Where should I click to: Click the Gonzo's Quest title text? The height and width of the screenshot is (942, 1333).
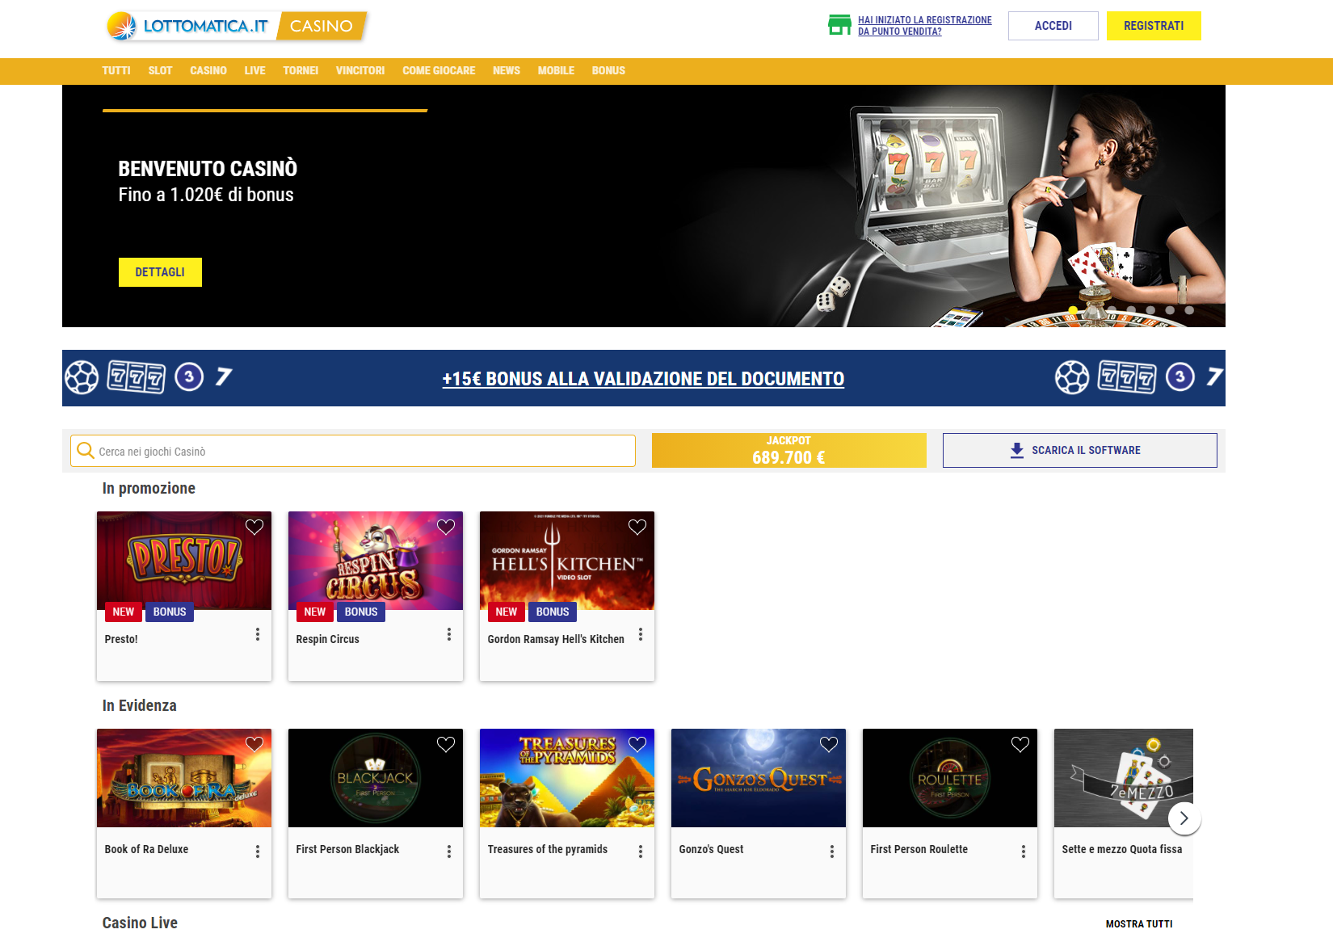711,849
